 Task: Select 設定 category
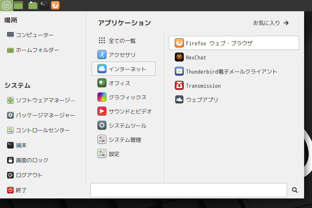[x=124, y=154]
